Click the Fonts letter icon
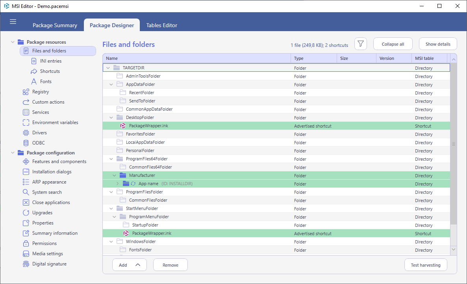467x284 pixels. click(34, 82)
